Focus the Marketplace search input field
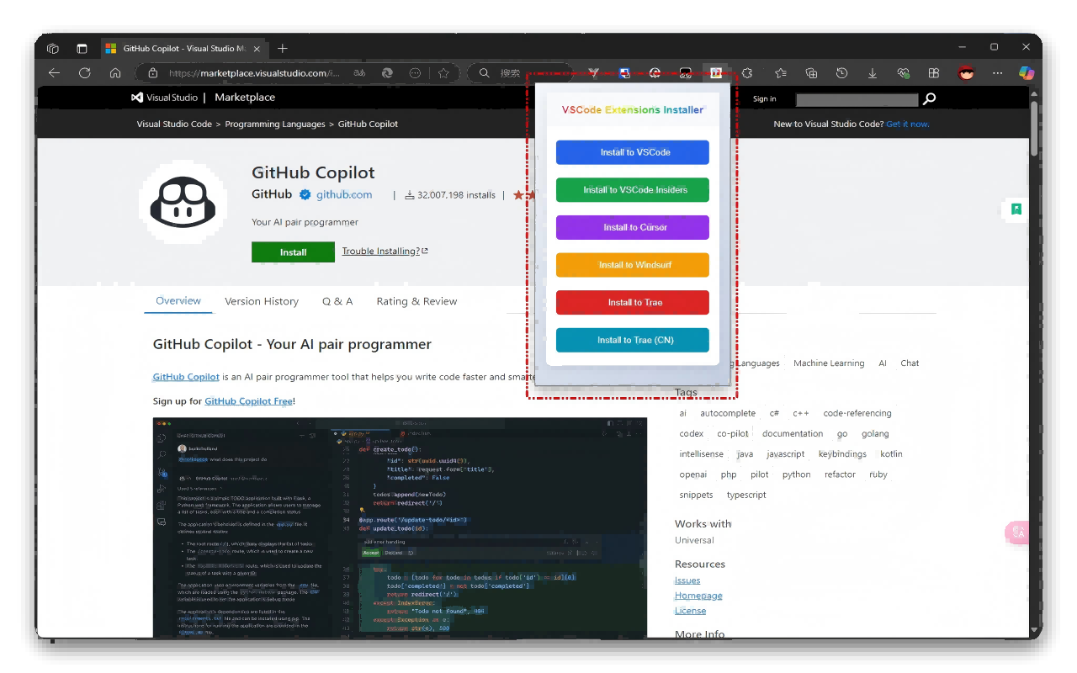Viewport: 1077px width, 673px height. coord(857,99)
